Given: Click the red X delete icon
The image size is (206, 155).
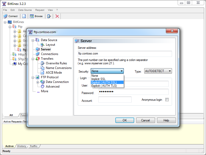Looking at the screenshot, I should click(x=57, y=16).
